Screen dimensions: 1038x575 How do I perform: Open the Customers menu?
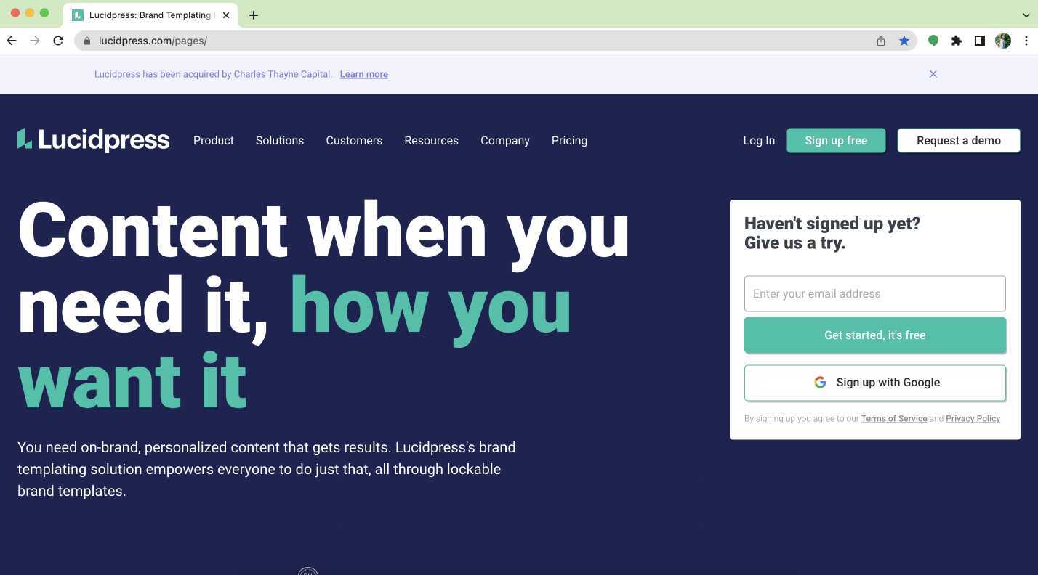[354, 140]
